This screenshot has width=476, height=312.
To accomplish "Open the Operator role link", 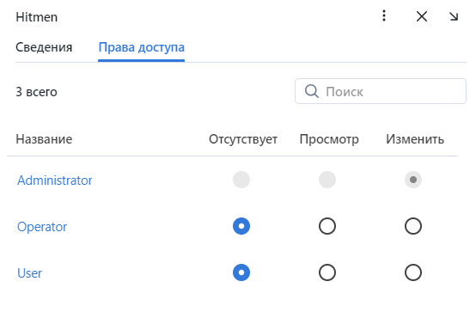I will point(42,227).
